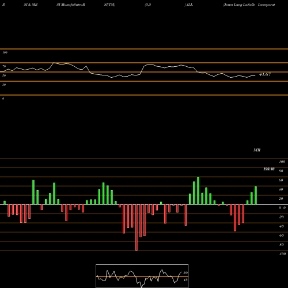Click the RSI current value 41.67
The image size is (288, 288).
pyautogui.click(x=265, y=74)
